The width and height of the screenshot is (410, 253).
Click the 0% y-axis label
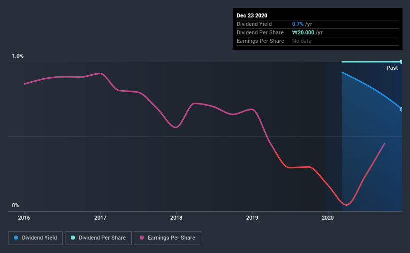tap(15, 206)
